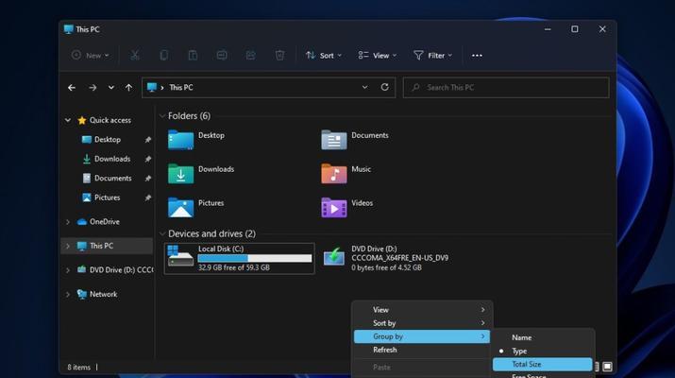
Task: Go back with the left arrow
Action: click(x=72, y=88)
